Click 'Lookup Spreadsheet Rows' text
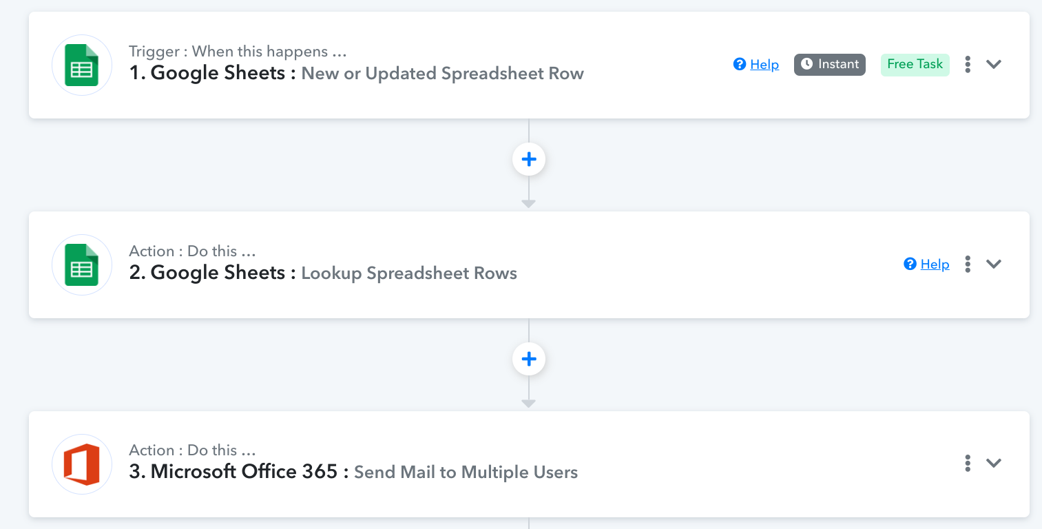This screenshot has height=529, width=1042. (x=409, y=273)
